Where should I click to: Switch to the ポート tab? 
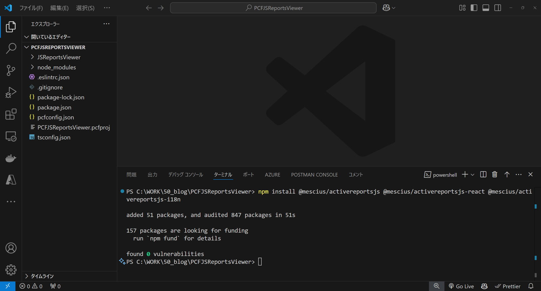click(x=249, y=175)
